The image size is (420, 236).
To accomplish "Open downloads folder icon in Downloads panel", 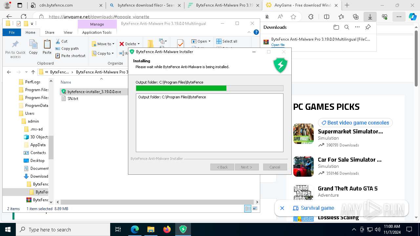I will (x=336, y=27).
